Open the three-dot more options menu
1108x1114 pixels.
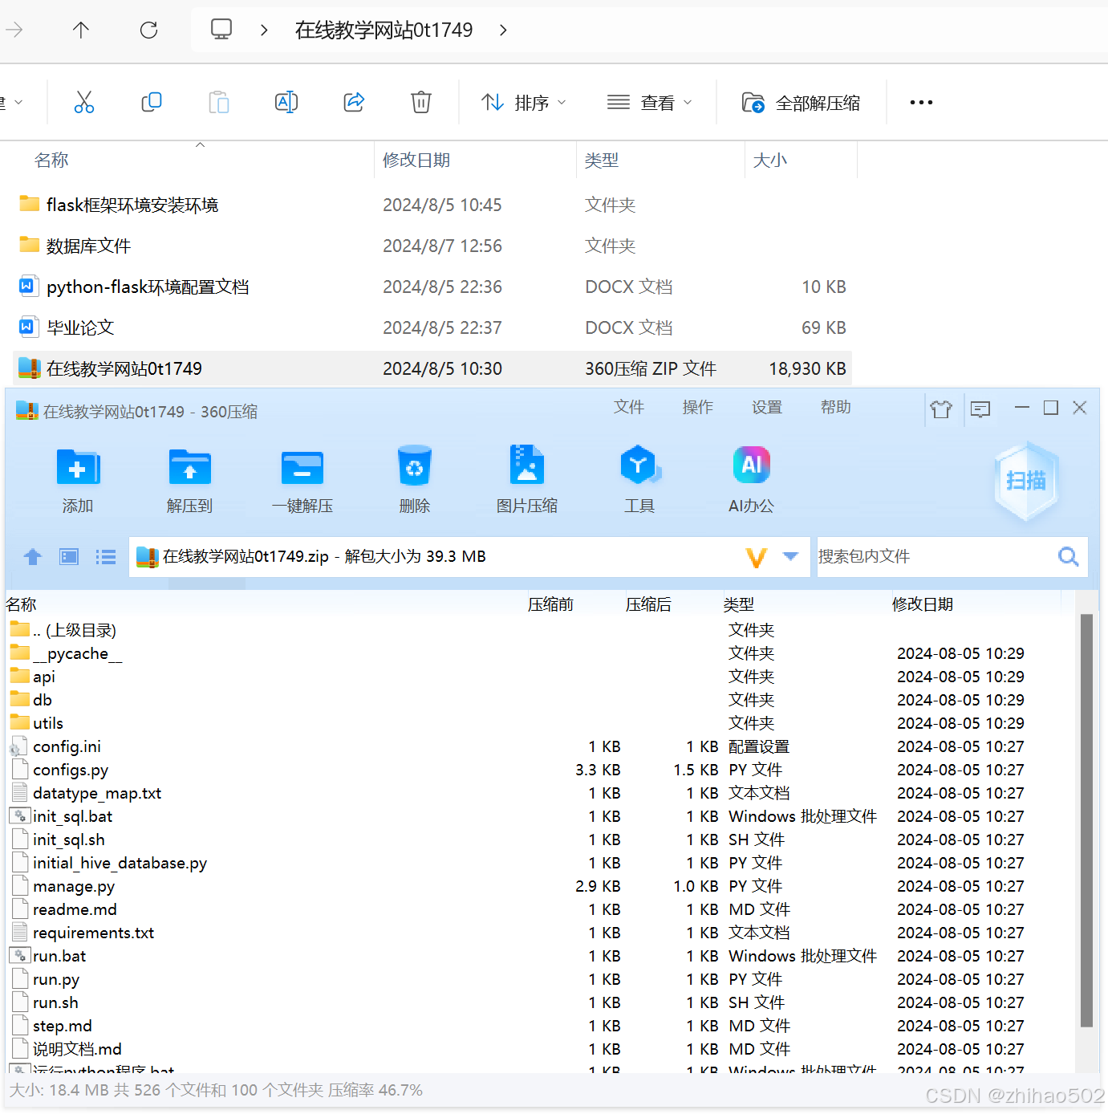(921, 102)
